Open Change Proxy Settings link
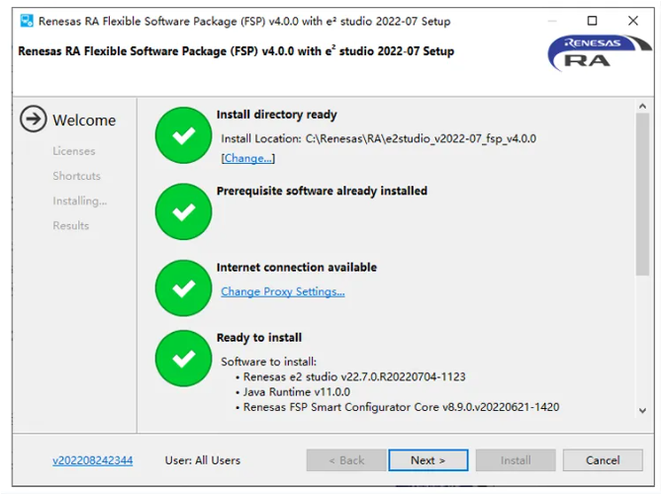 282,291
